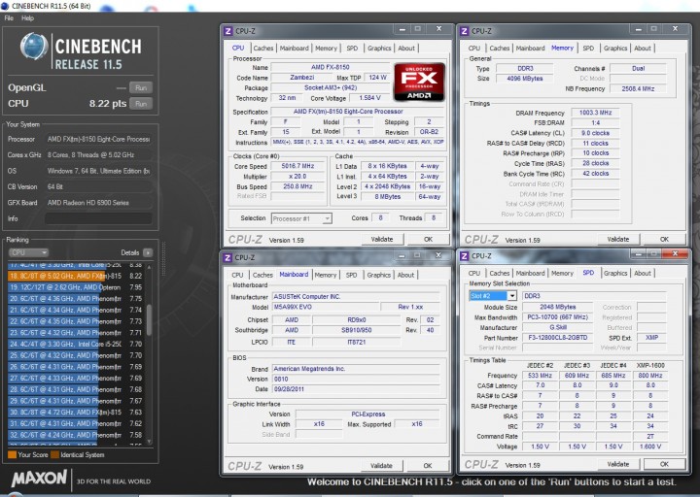Minimize the Mainboard CPU-Z window

point(402,255)
